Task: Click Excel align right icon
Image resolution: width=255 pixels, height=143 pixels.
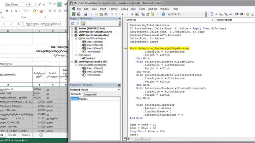Action: coord(59,11)
